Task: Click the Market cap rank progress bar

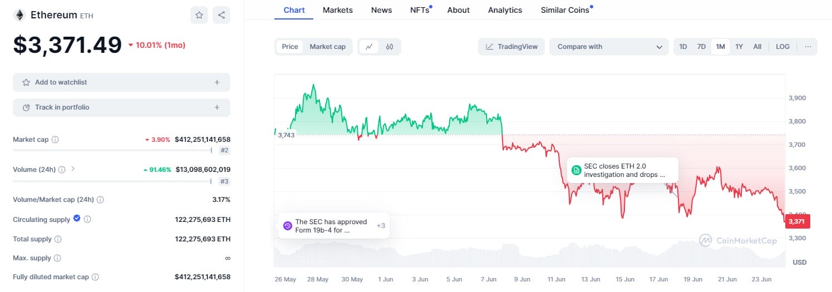Action: point(112,150)
